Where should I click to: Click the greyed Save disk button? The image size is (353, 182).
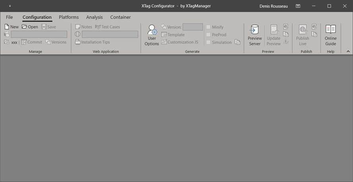pos(48,27)
